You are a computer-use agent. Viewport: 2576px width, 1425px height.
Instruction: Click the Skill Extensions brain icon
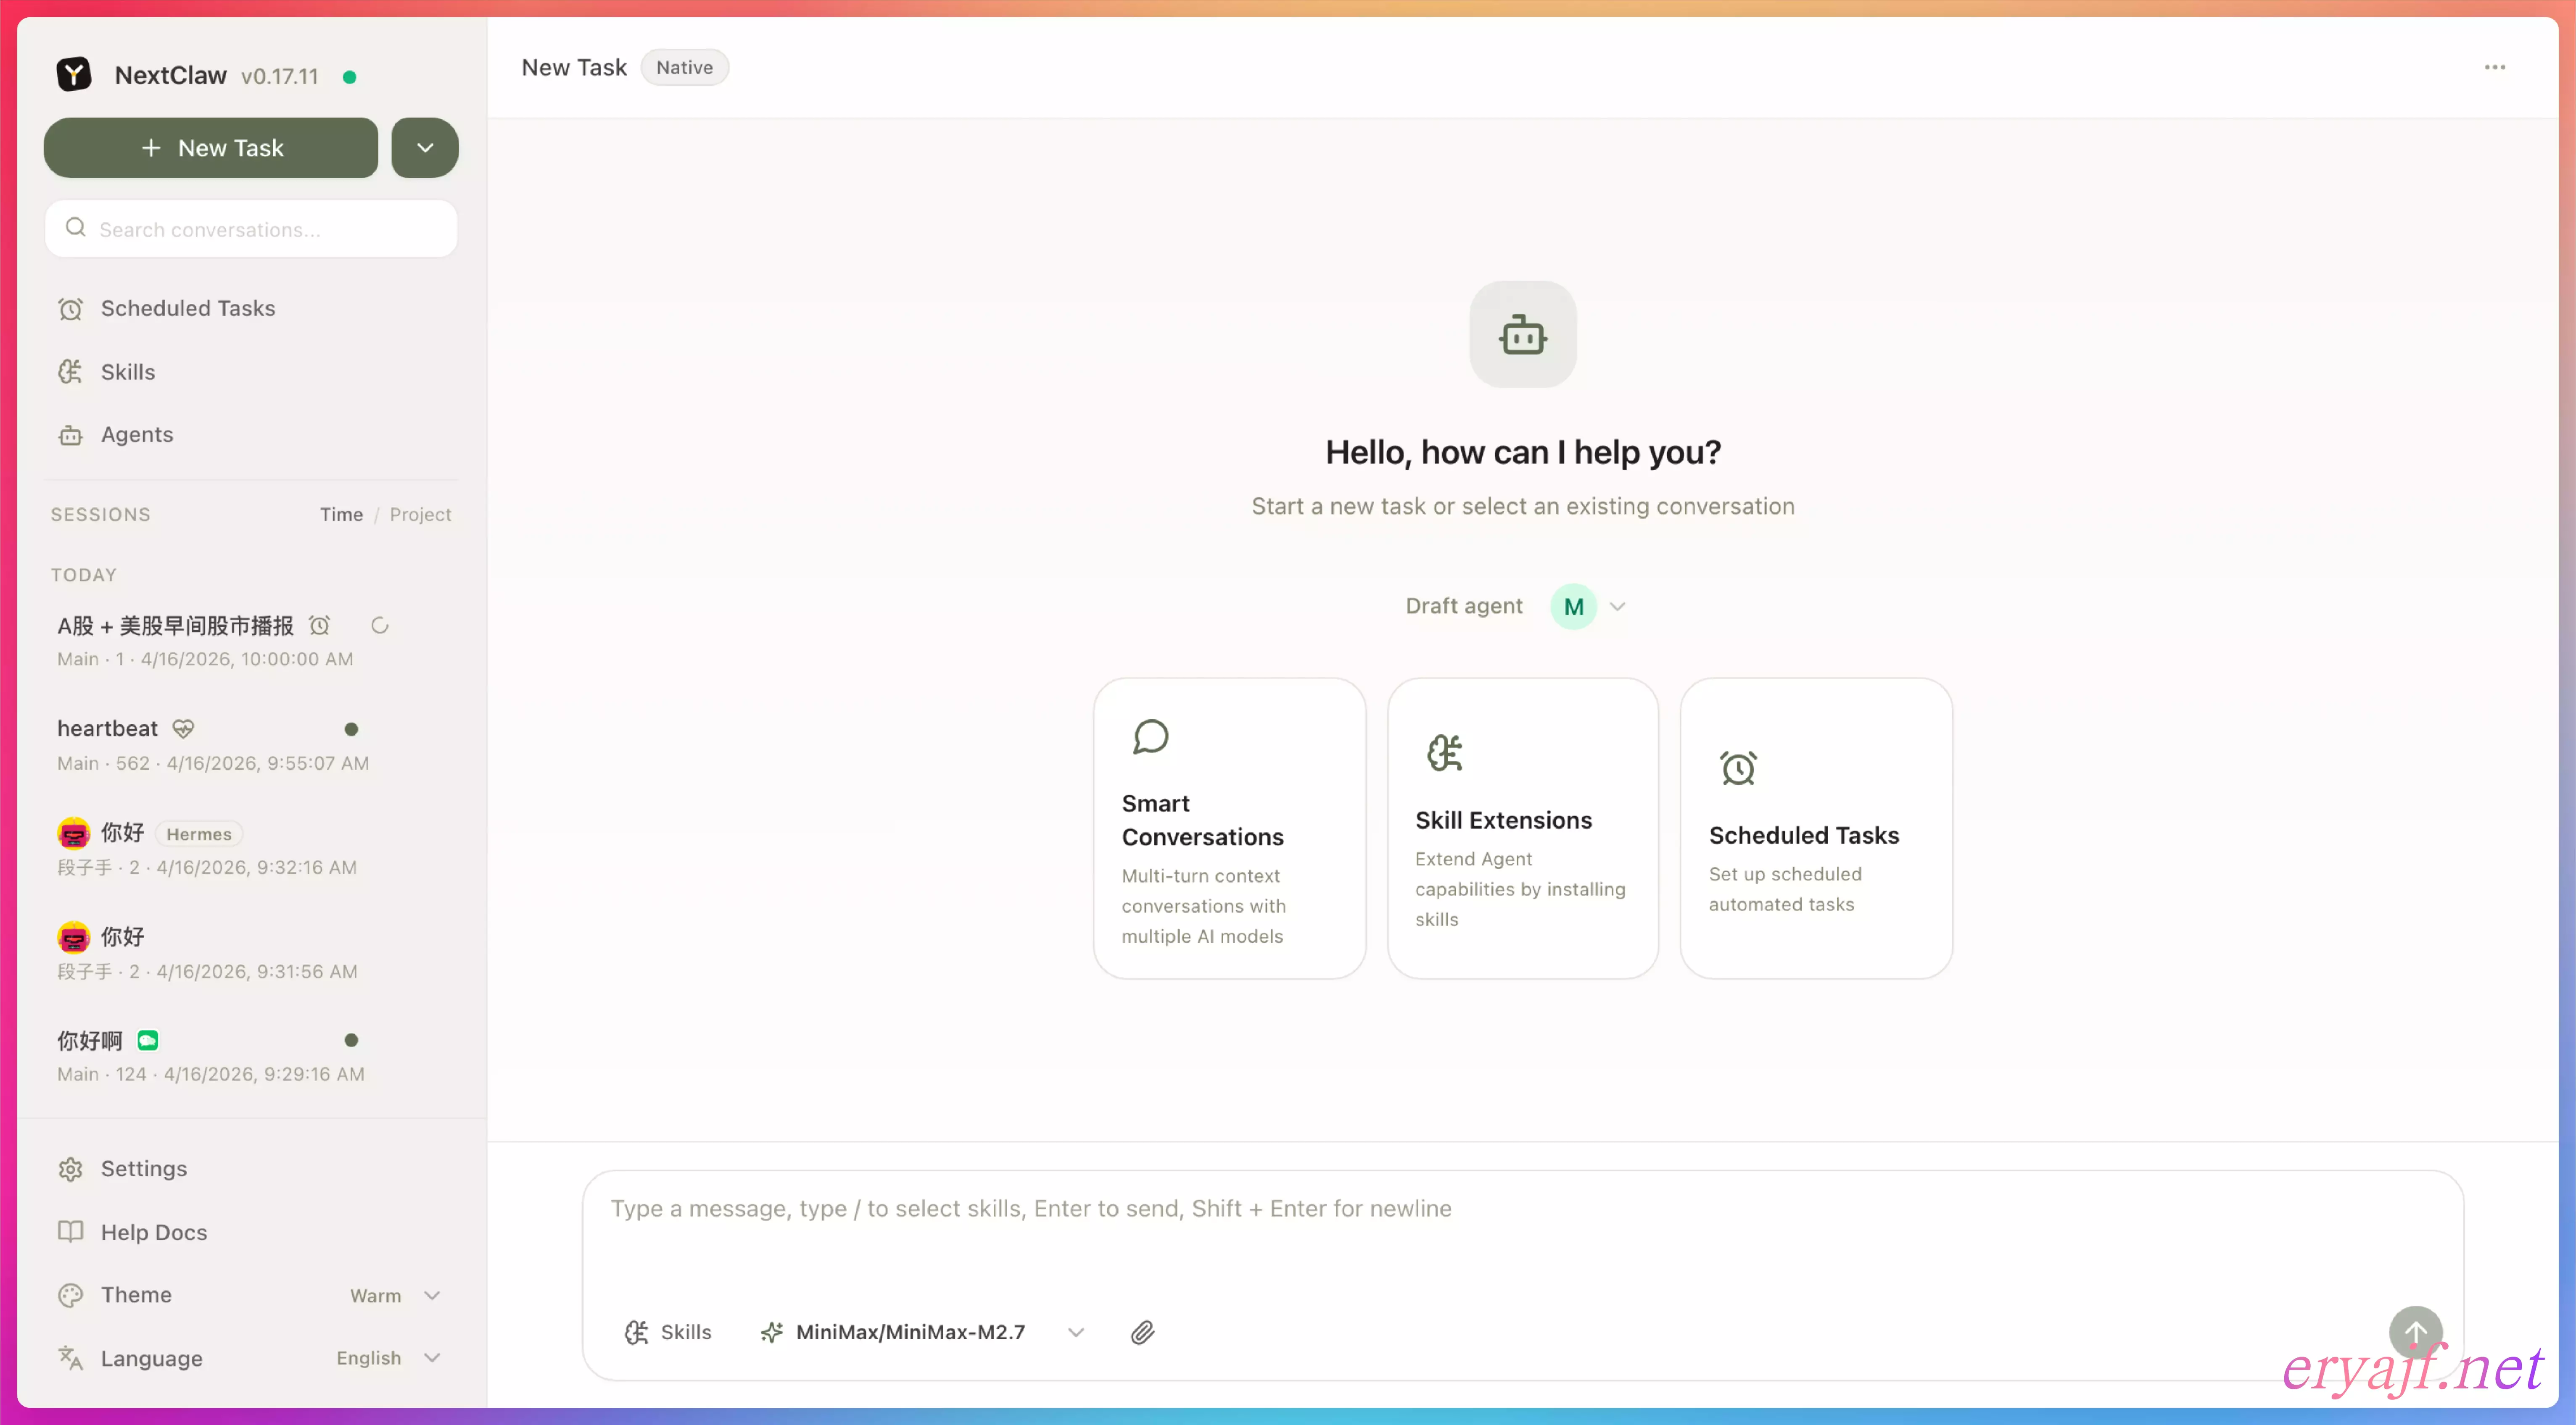pos(1444,754)
